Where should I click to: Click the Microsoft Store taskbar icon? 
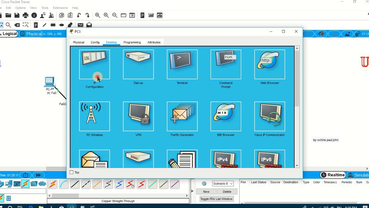pos(61,207)
